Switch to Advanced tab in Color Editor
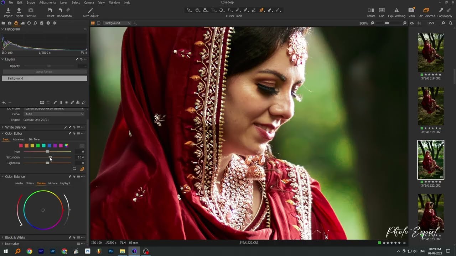Screen dimensions: 456x256 coord(19,139)
